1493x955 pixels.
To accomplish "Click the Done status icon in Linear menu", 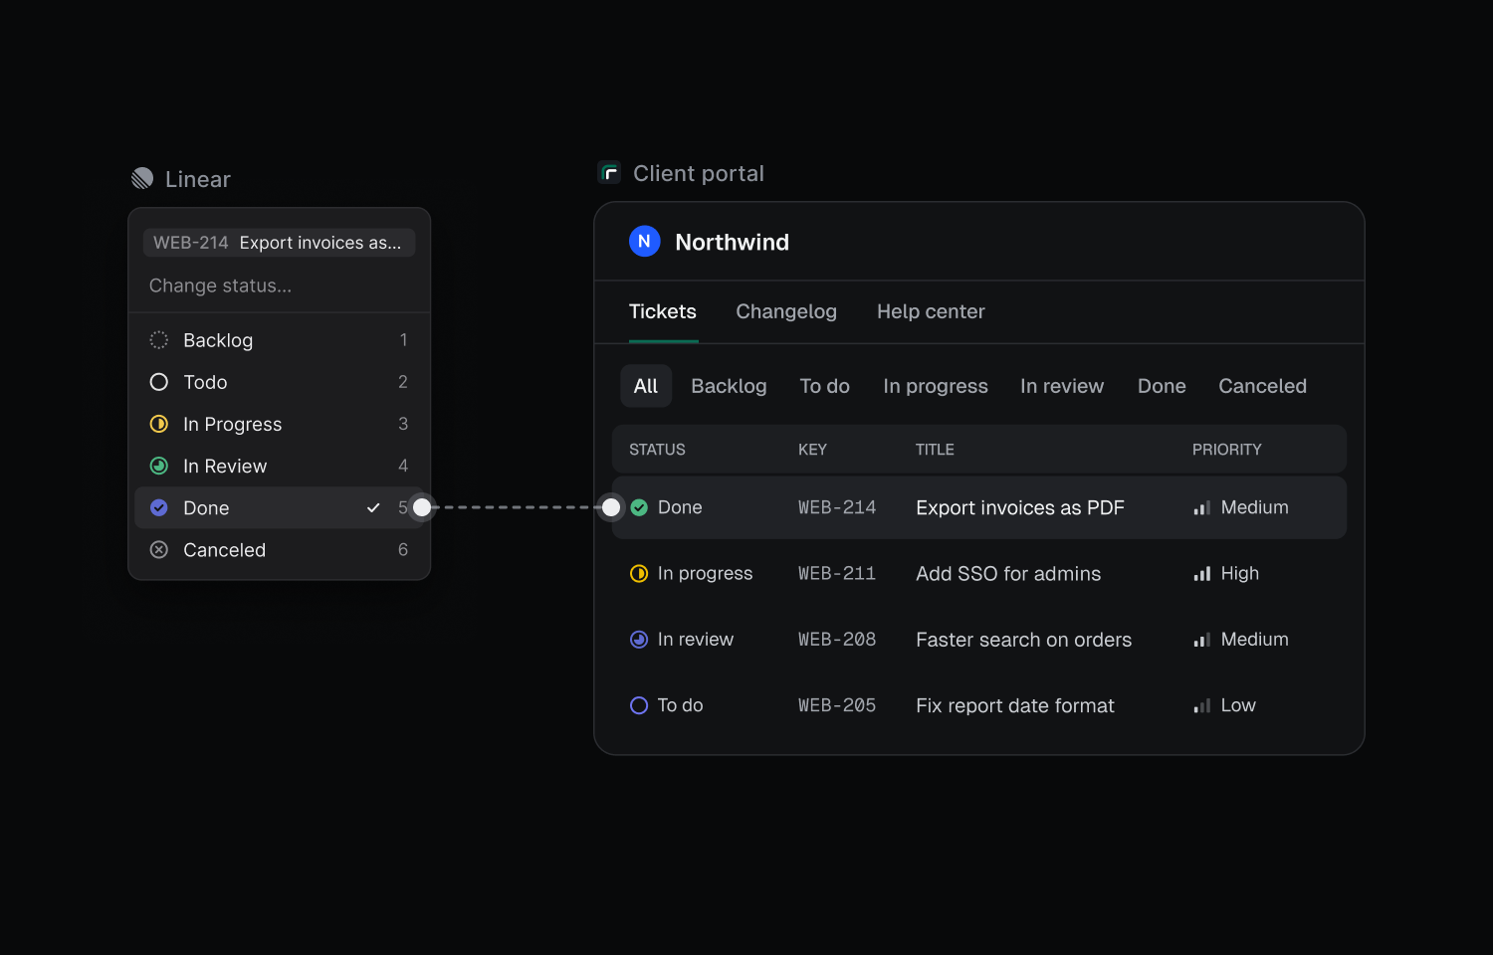I will [x=159, y=507].
